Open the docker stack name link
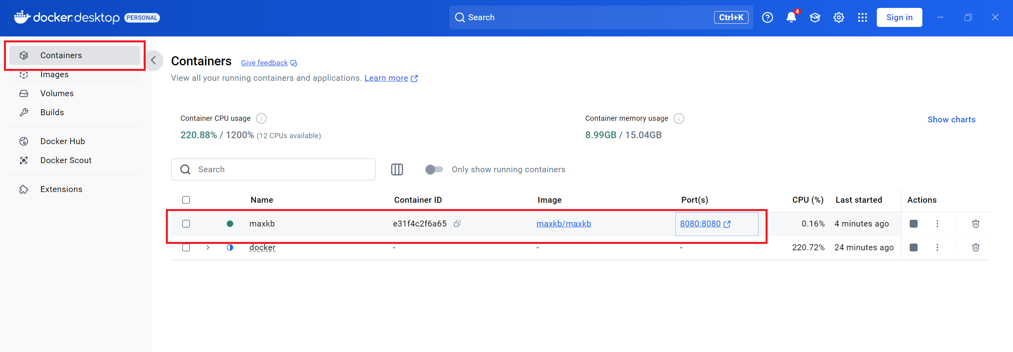 tap(262, 247)
